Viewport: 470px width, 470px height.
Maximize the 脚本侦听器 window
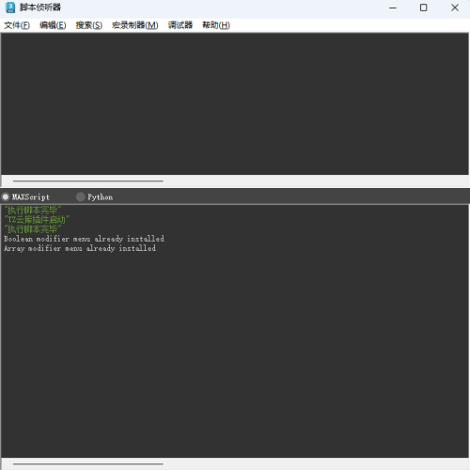(423, 8)
